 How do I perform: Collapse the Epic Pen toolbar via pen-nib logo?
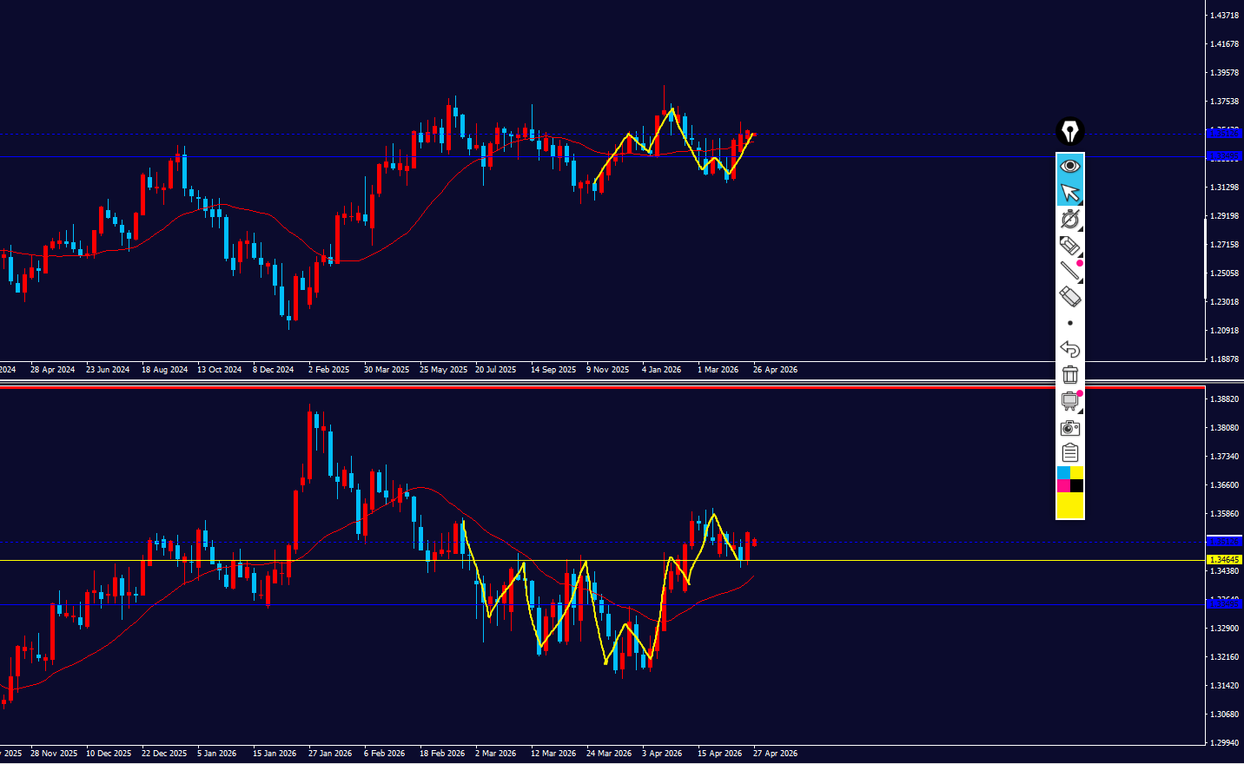pyautogui.click(x=1069, y=132)
